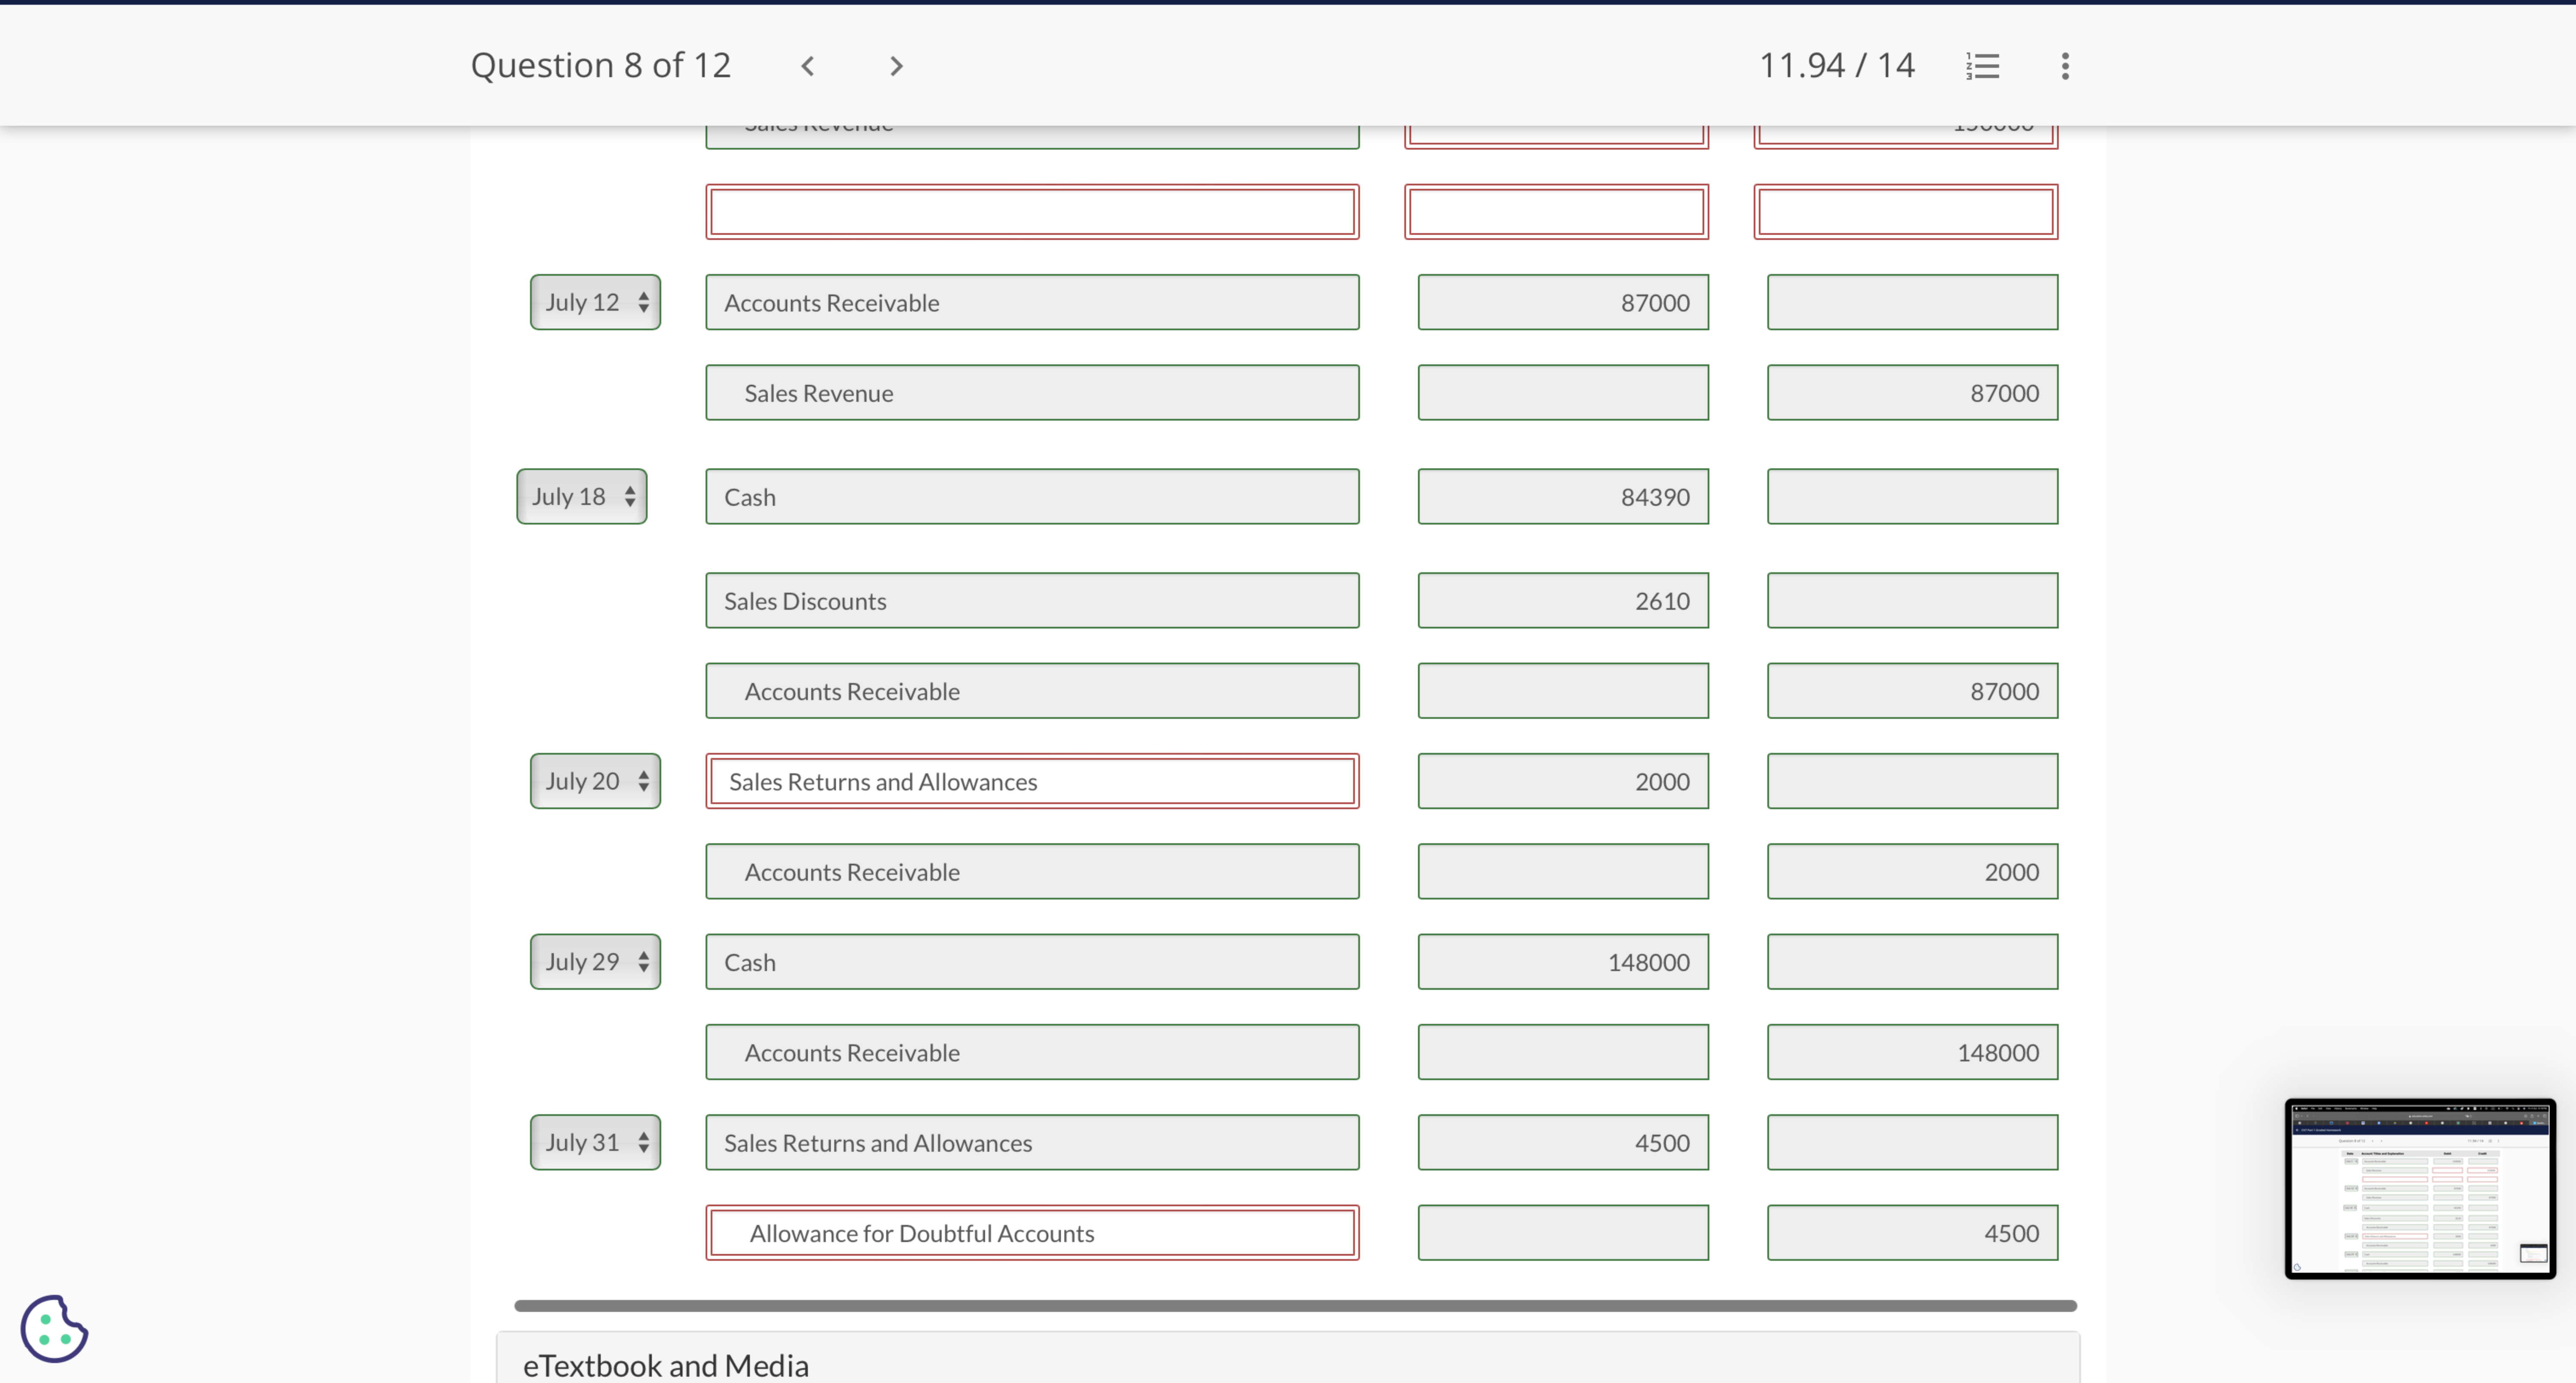2576x1383 pixels.
Task: Edit Allowance for Doubtful Accounts field
Action: [1031, 1233]
